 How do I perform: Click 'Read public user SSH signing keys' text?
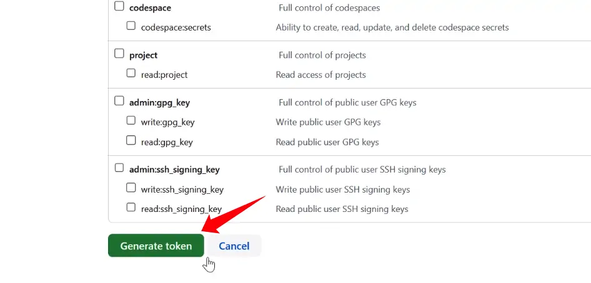pos(342,209)
